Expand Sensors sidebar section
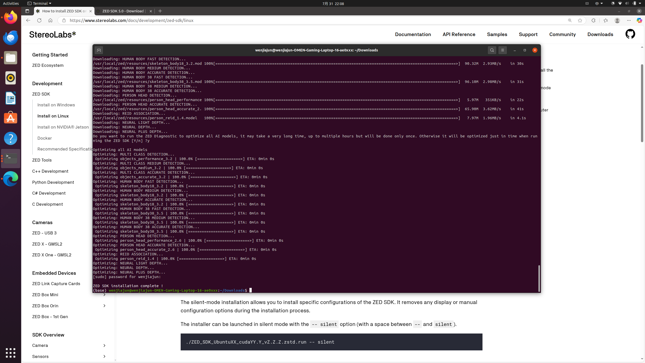The image size is (645, 363). pos(104,356)
